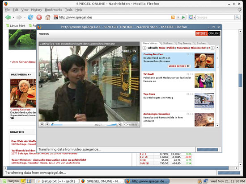The height and width of the screenshot is (184, 246).
Task: Switch to the Top Twenty tab
Action: pyautogui.click(x=184, y=43)
